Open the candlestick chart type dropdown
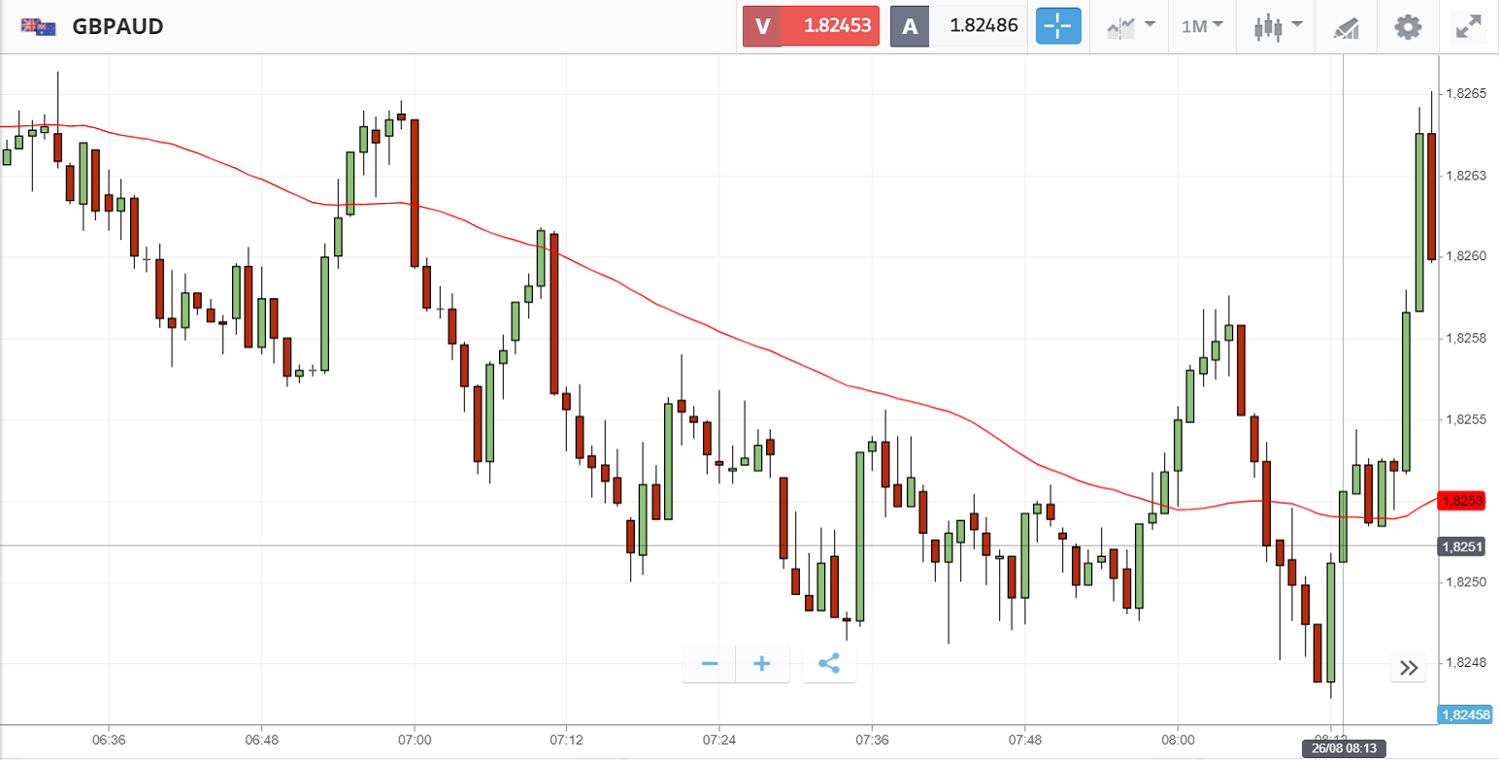Image resolution: width=1499 pixels, height=760 pixels. pyautogui.click(x=1277, y=26)
